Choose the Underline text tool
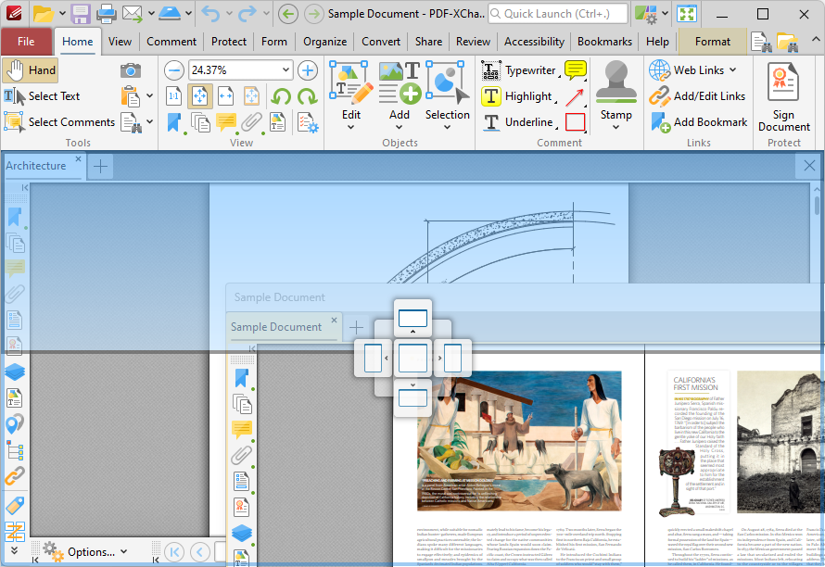 [518, 122]
